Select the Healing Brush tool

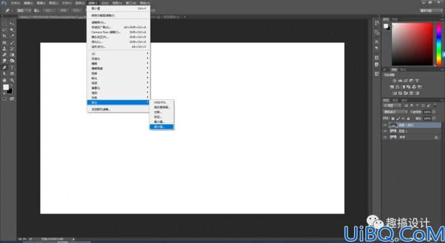click(x=4, y=42)
